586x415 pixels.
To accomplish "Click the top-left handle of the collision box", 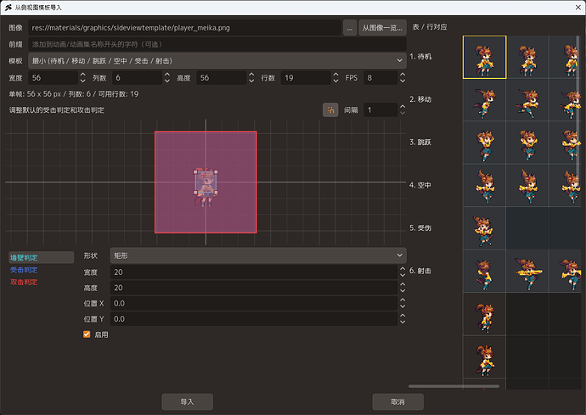I will pyautogui.click(x=195, y=171).
